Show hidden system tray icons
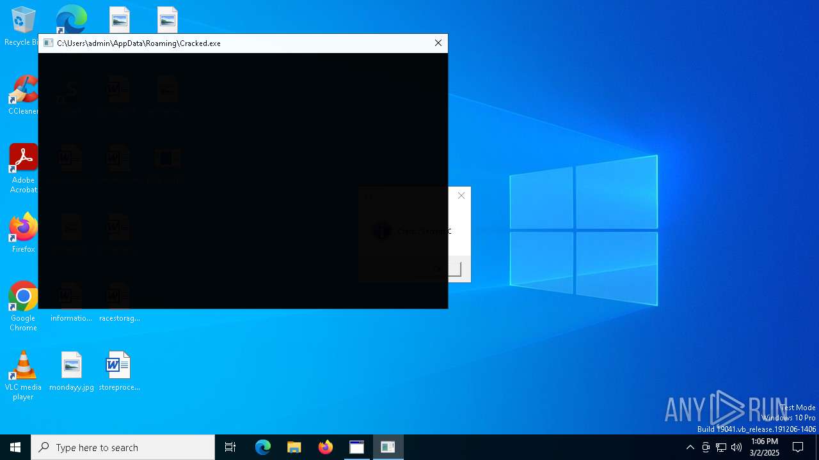Screen dimensions: 819x460 [690, 447]
